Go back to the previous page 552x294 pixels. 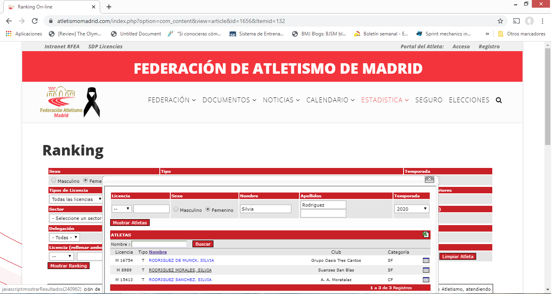(9, 21)
